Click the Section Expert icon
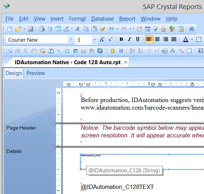The width and height of the screenshot is (204, 194). point(121,51)
